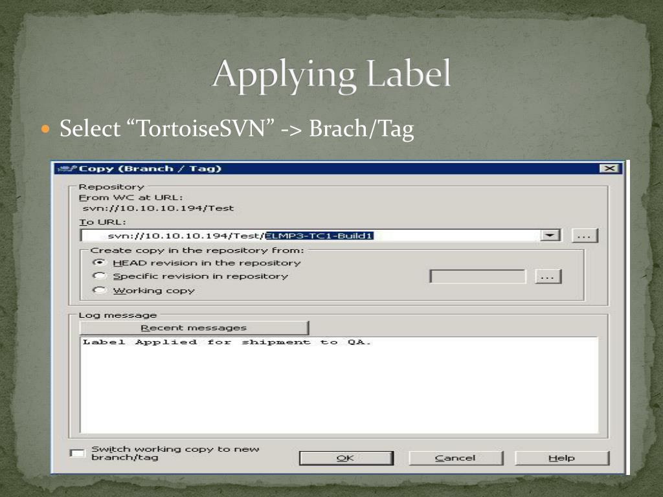The image size is (663, 497).
Task: Open revision log browse button
Action: [548, 276]
